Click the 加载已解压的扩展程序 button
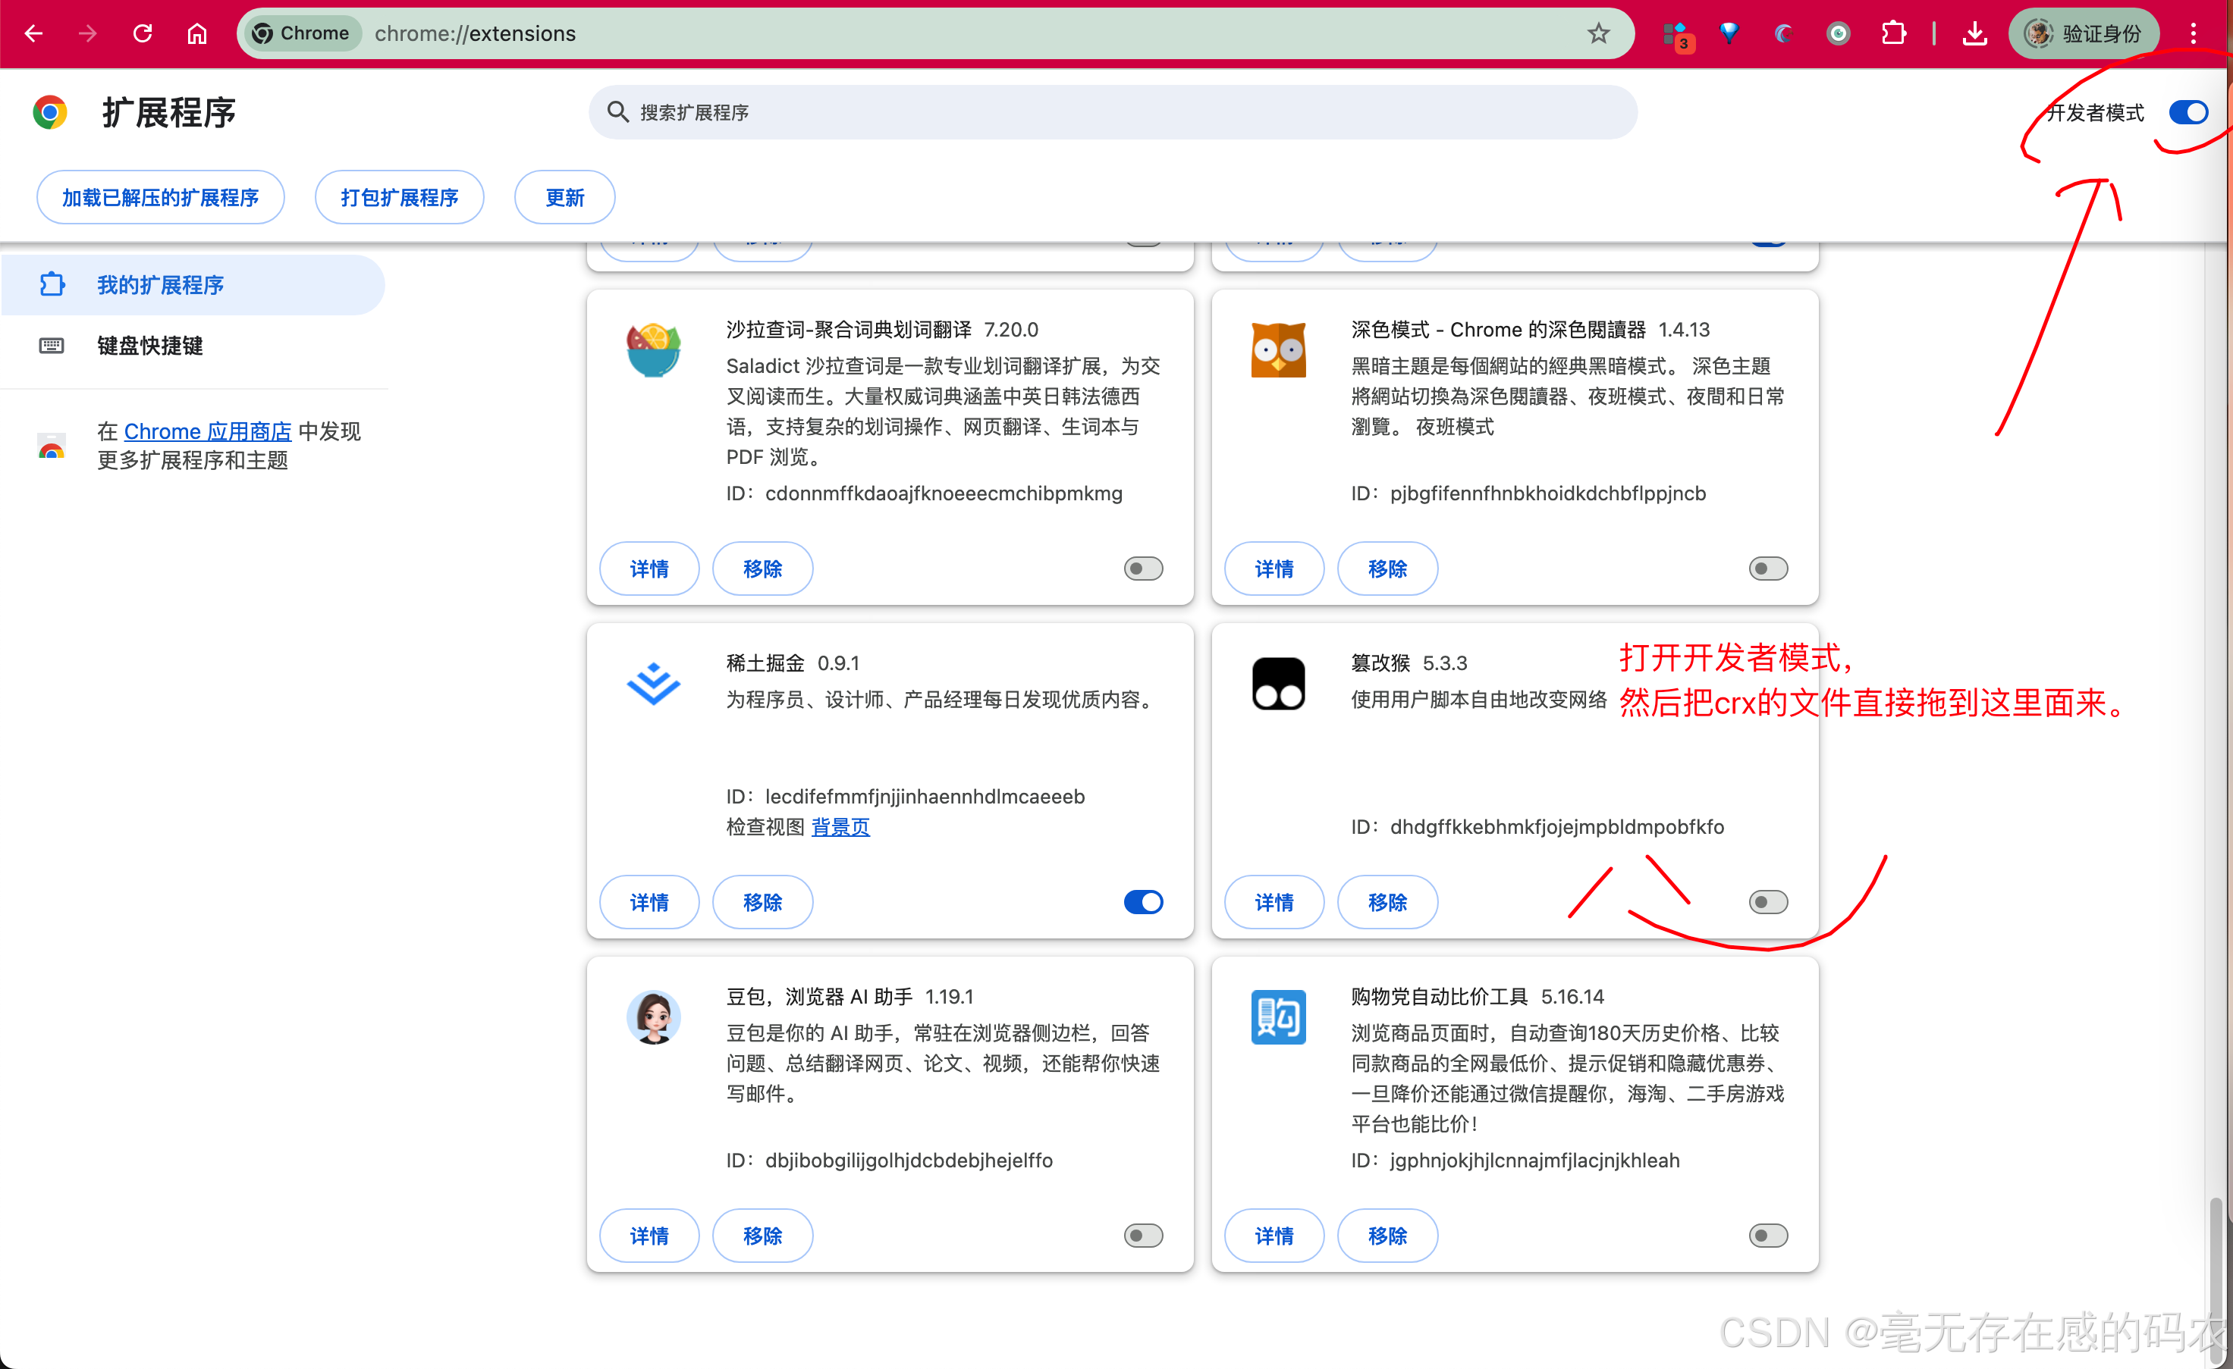The height and width of the screenshot is (1369, 2233). point(160,197)
